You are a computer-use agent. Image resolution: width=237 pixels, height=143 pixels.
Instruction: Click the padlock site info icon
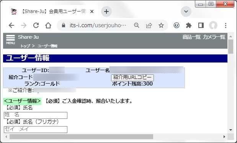64,25
